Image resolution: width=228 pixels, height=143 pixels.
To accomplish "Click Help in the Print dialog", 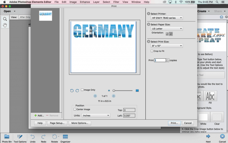I will tap(40, 123).
